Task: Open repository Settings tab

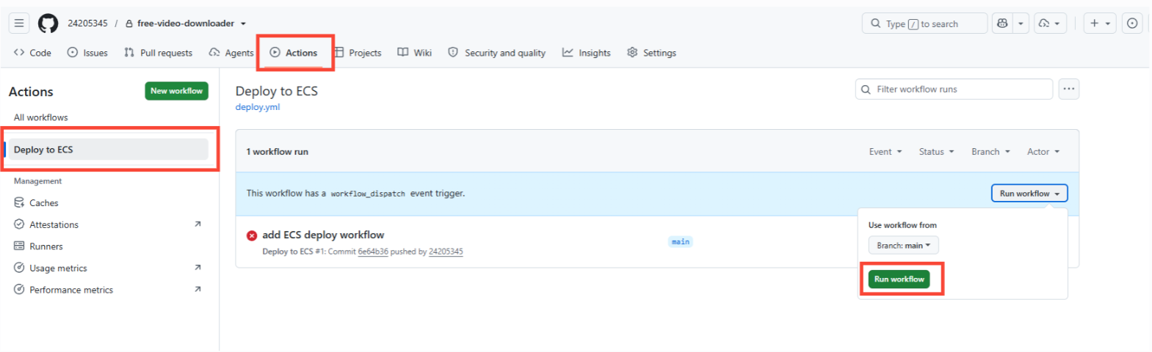Action: point(652,53)
